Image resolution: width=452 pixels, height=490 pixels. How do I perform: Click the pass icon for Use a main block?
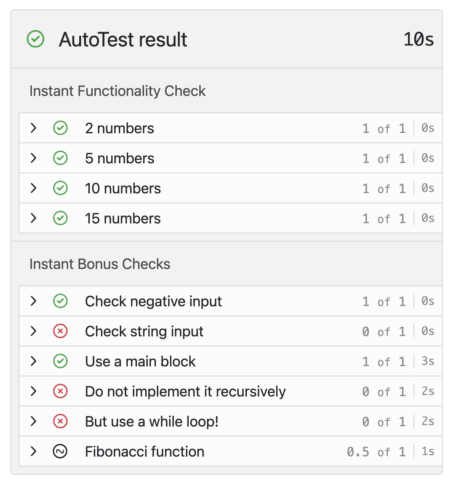tap(60, 361)
